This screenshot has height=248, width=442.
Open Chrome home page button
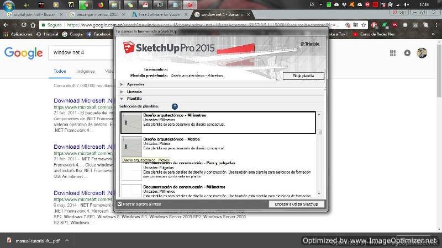[33, 25]
